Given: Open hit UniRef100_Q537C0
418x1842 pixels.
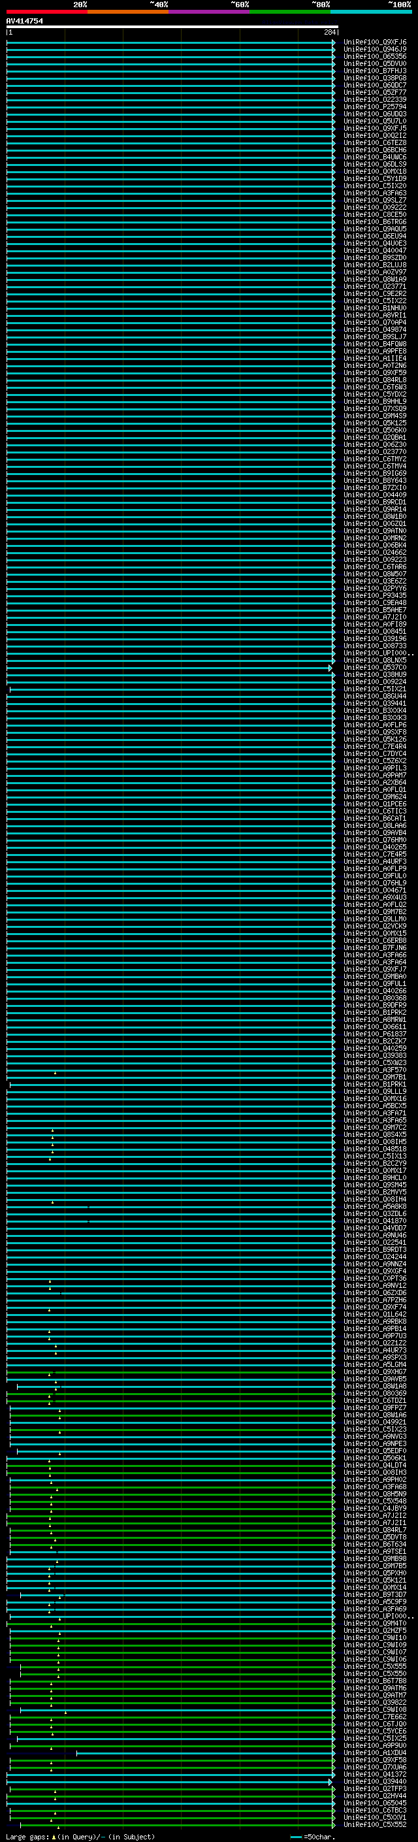Looking at the screenshot, I should 375,667.
